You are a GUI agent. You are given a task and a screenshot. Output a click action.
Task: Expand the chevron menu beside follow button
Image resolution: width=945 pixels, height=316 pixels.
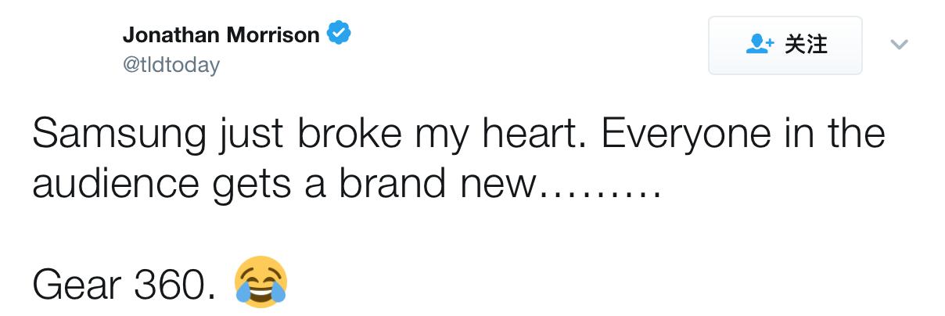[x=900, y=45]
